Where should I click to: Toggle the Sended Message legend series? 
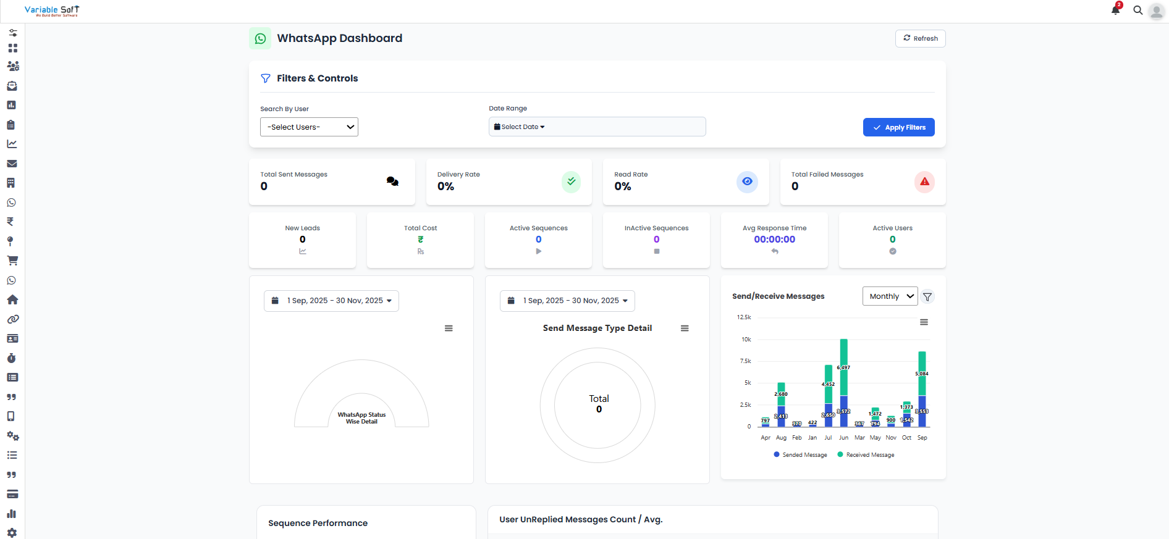pos(804,455)
